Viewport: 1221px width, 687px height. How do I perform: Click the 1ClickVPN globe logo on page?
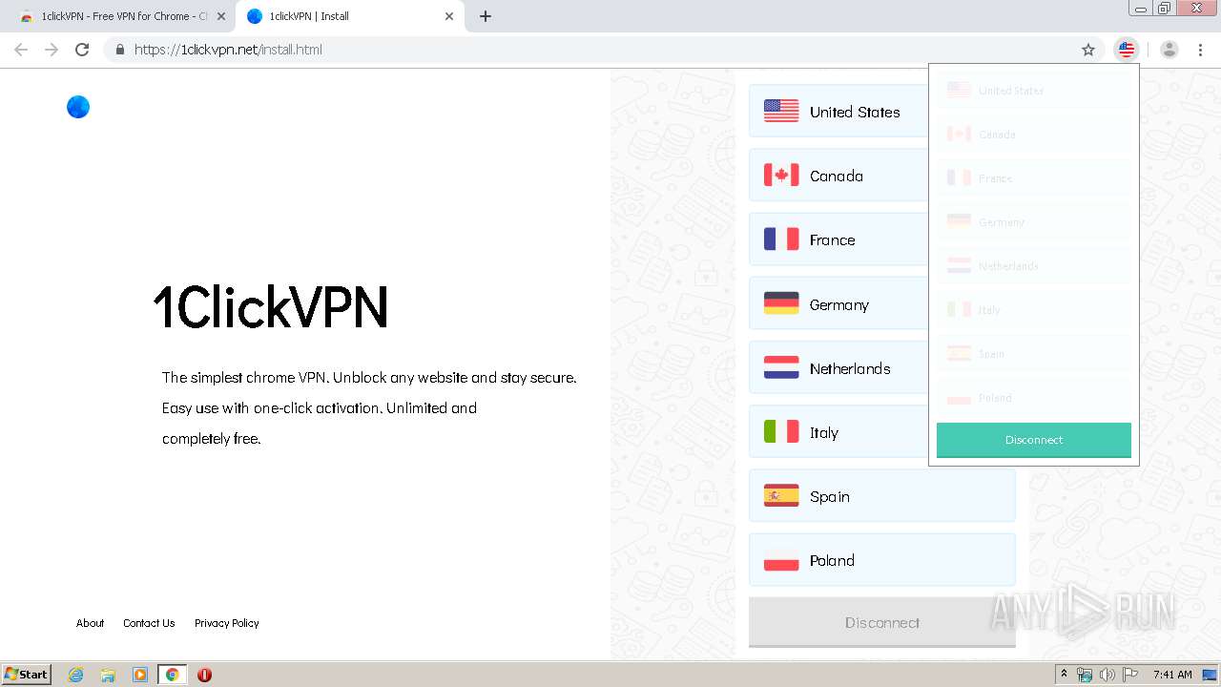78,107
